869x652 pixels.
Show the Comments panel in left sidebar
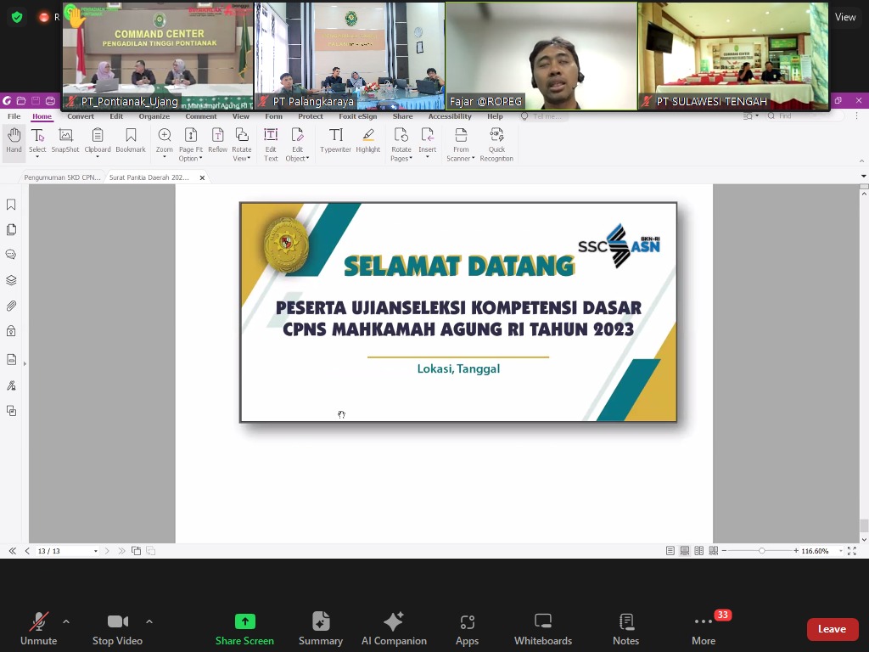point(11,255)
